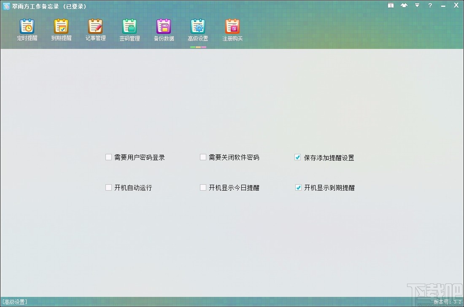This screenshot has height=307, width=464.
Task: Click the calendar icon in the title bar
Action: 391,5
